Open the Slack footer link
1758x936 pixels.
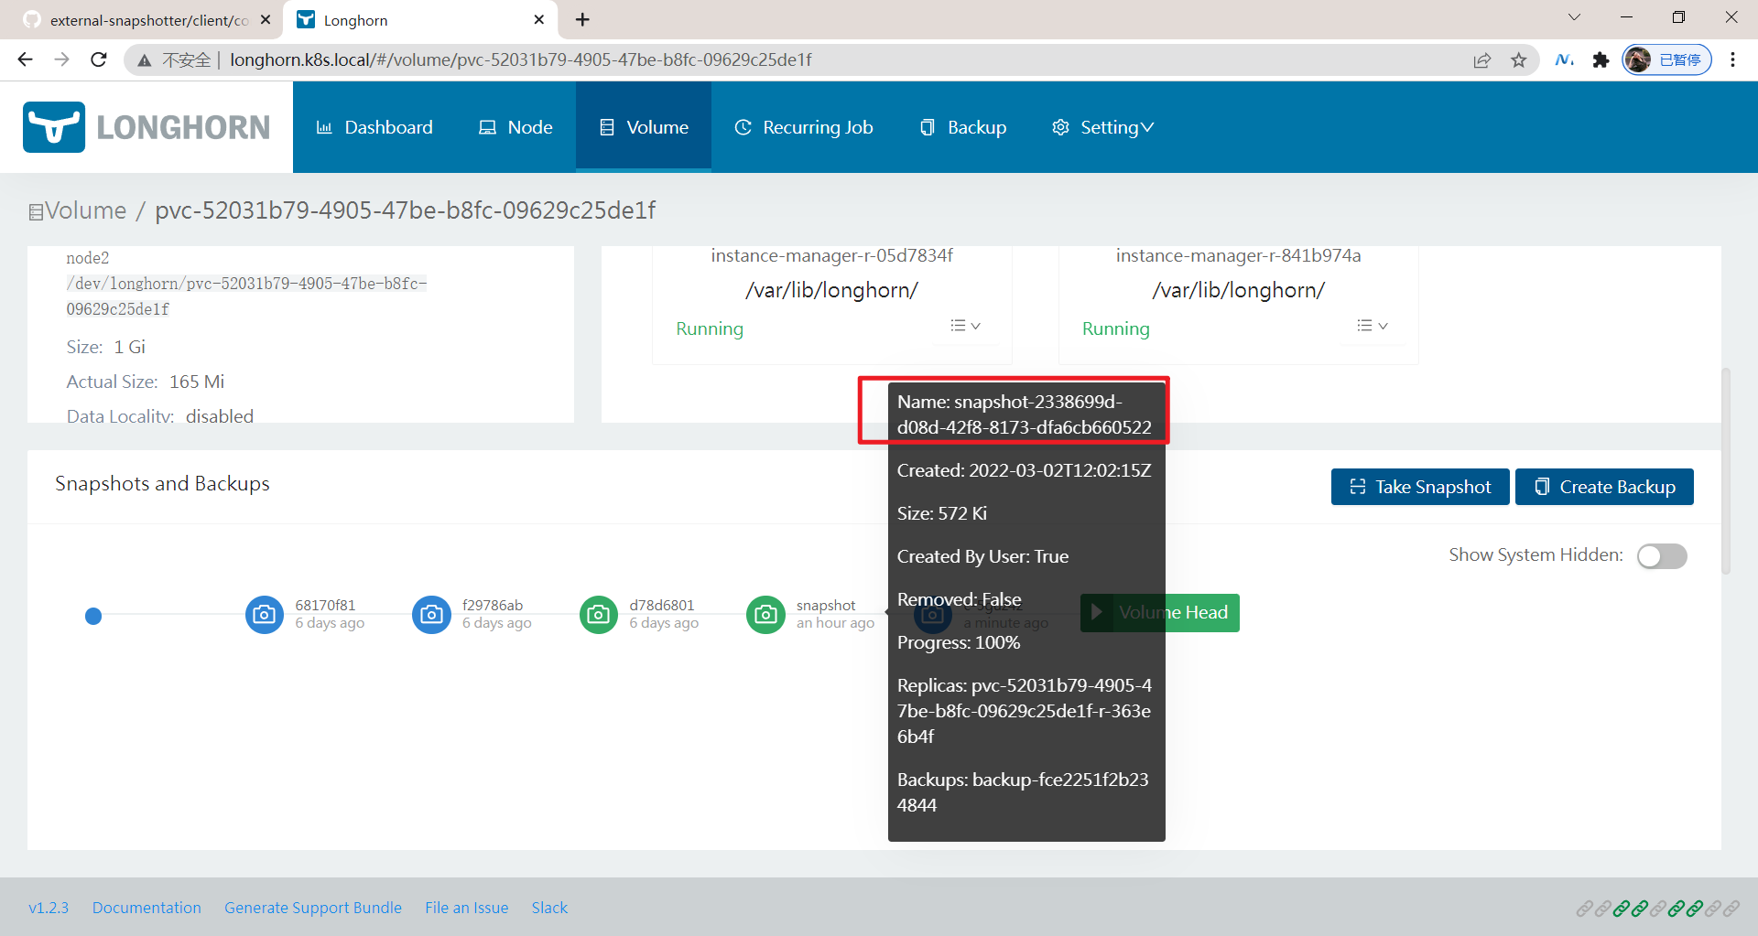(549, 908)
